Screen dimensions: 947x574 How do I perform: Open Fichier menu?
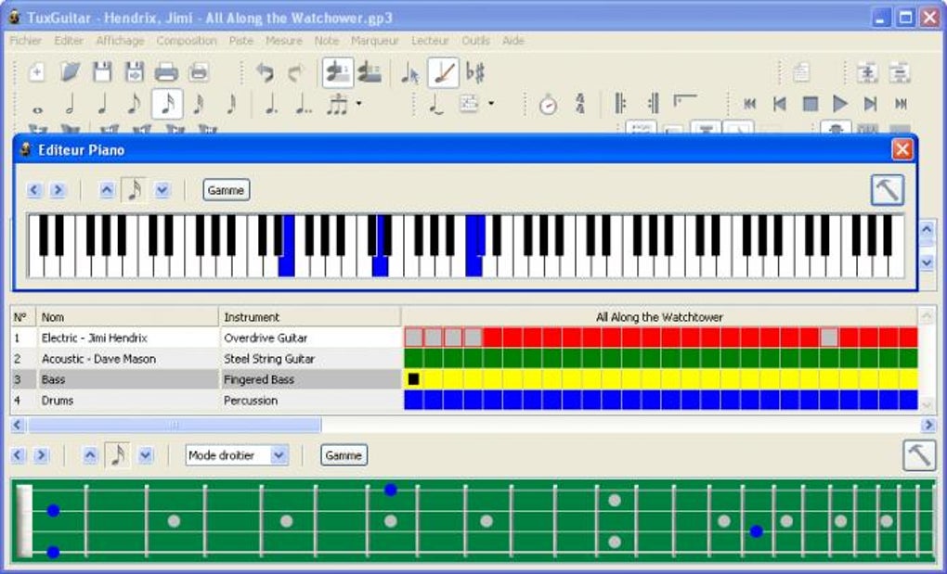26,41
